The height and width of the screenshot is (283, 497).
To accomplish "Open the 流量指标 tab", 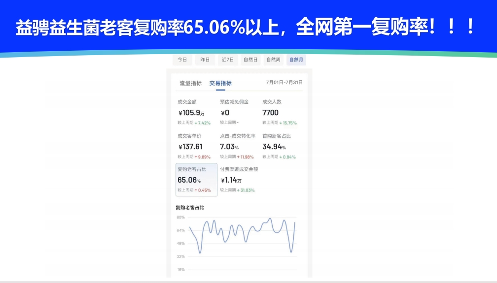I will pos(190,83).
